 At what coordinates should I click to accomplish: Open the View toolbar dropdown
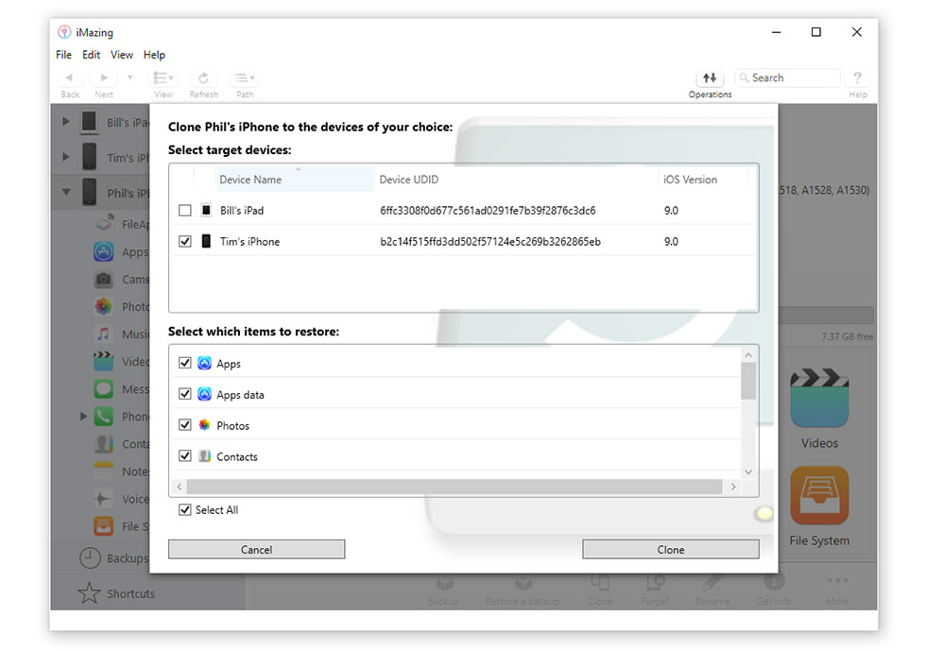click(x=163, y=78)
